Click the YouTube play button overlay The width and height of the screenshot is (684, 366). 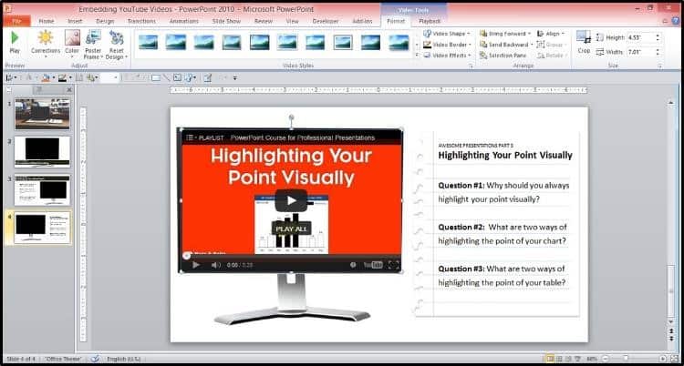(x=291, y=200)
